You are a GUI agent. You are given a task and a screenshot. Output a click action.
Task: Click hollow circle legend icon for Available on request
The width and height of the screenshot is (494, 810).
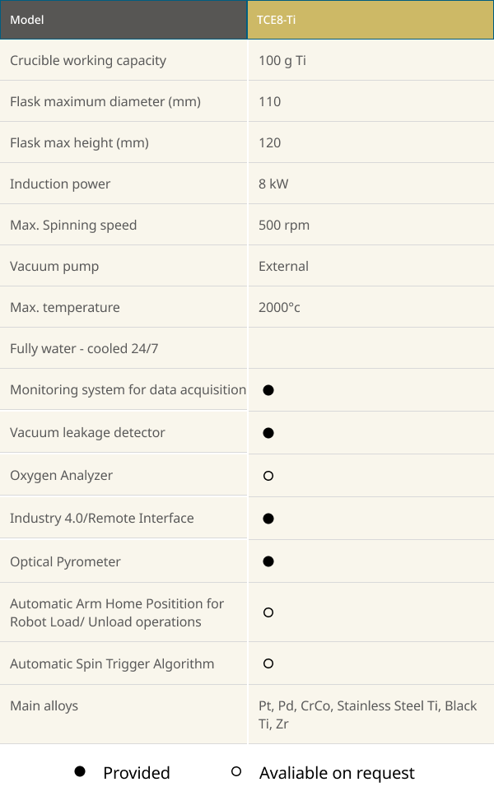click(236, 771)
